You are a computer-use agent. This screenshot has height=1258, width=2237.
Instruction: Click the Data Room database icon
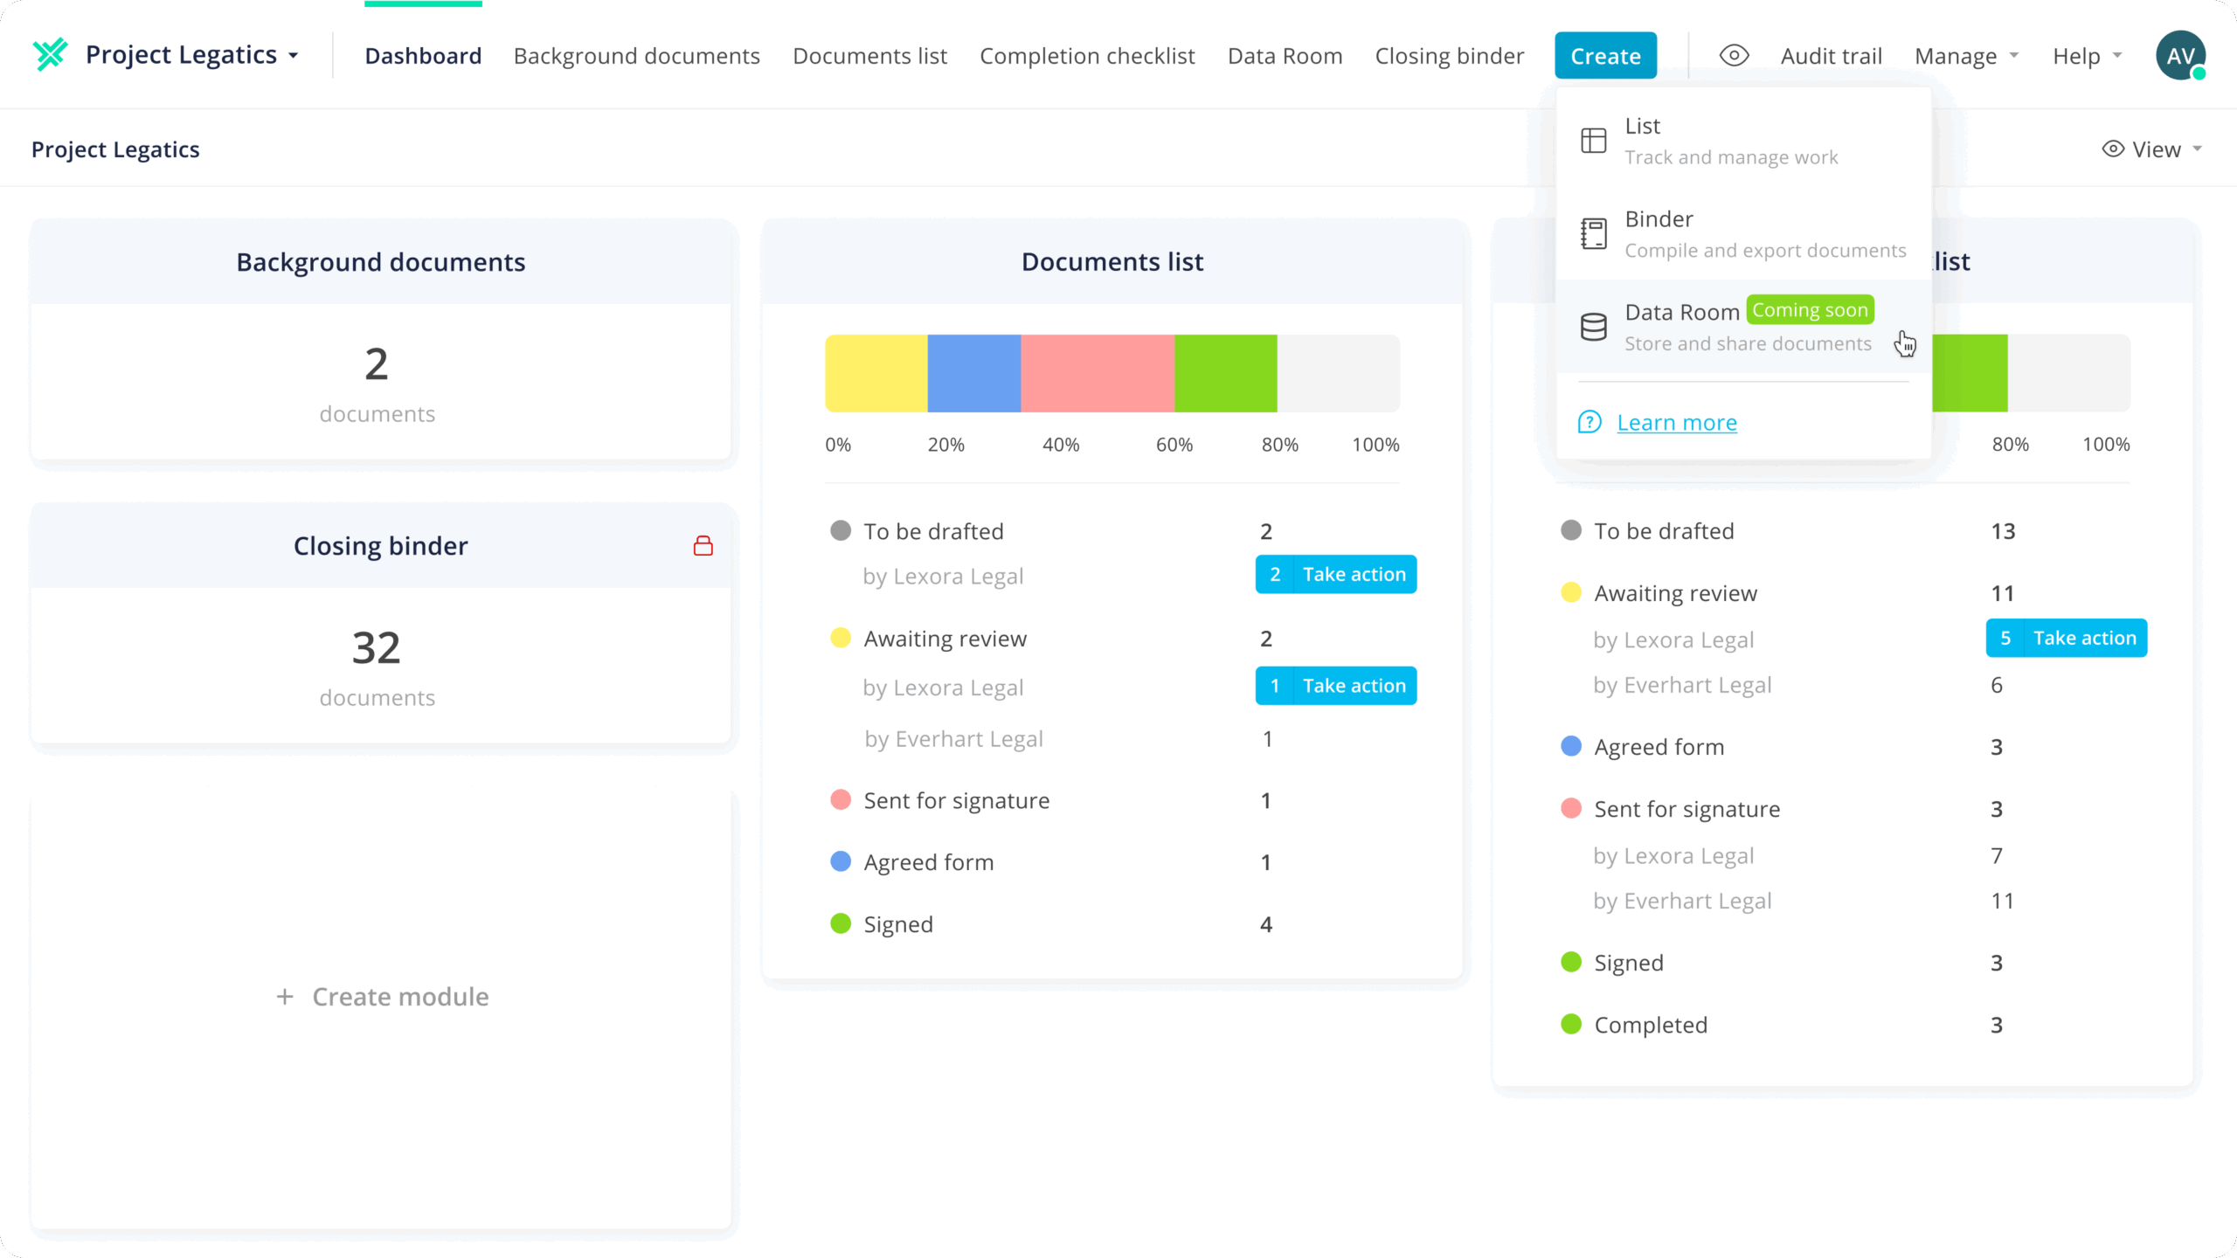(1593, 327)
